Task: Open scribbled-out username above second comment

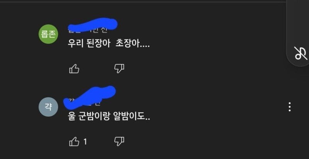Action: click(90, 98)
